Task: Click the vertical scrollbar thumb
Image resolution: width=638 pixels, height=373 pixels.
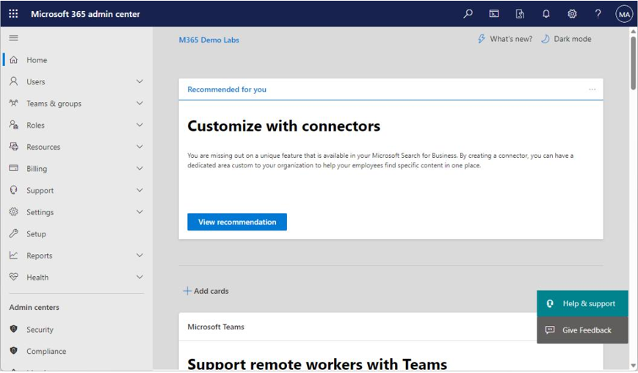Action: click(633, 62)
